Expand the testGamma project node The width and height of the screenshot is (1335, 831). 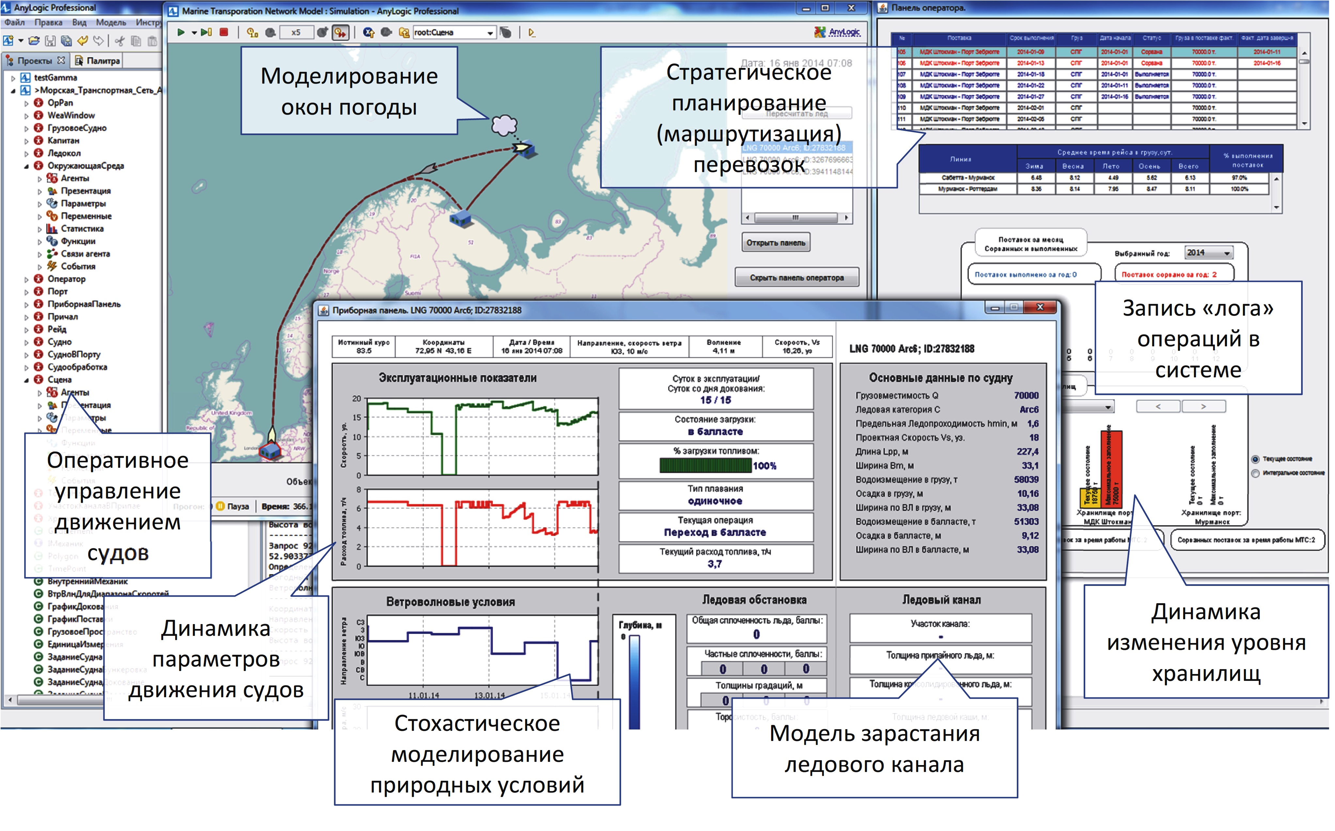13,78
